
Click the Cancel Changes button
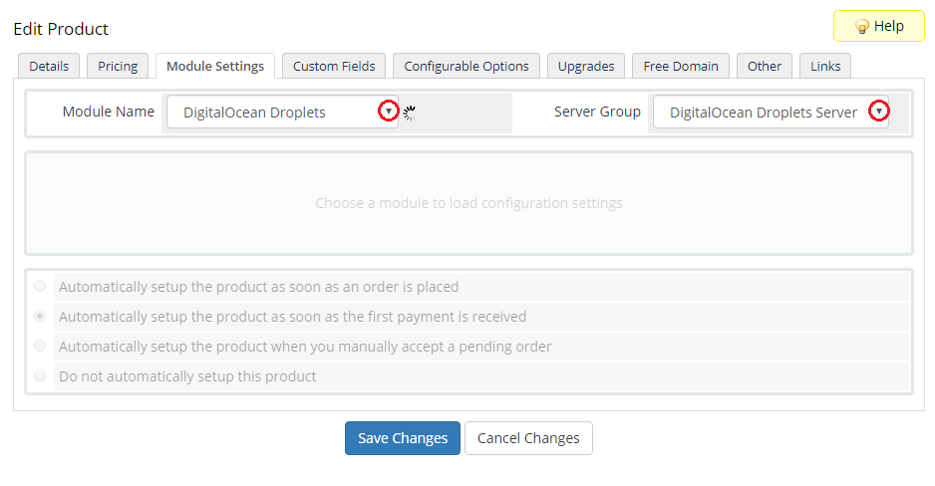pos(528,438)
